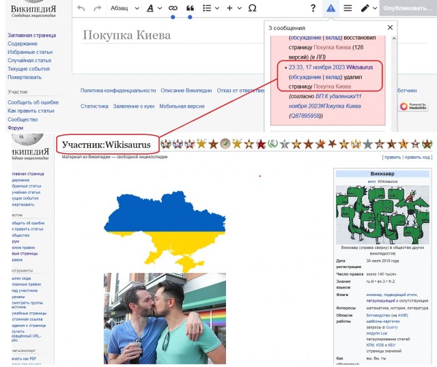Open Сообщить об ошибке in the editor page sidebar
The height and width of the screenshot is (367, 437).
pyautogui.click(x=33, y=102)
